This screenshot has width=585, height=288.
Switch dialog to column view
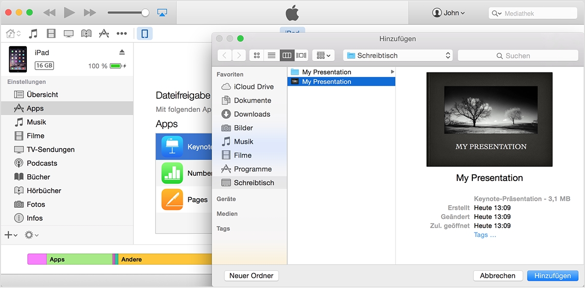point(287,55)
